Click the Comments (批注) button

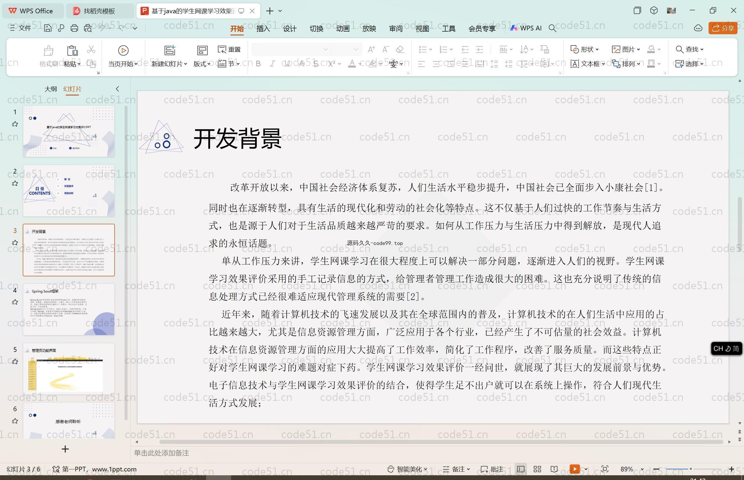(x=492, y=469)
